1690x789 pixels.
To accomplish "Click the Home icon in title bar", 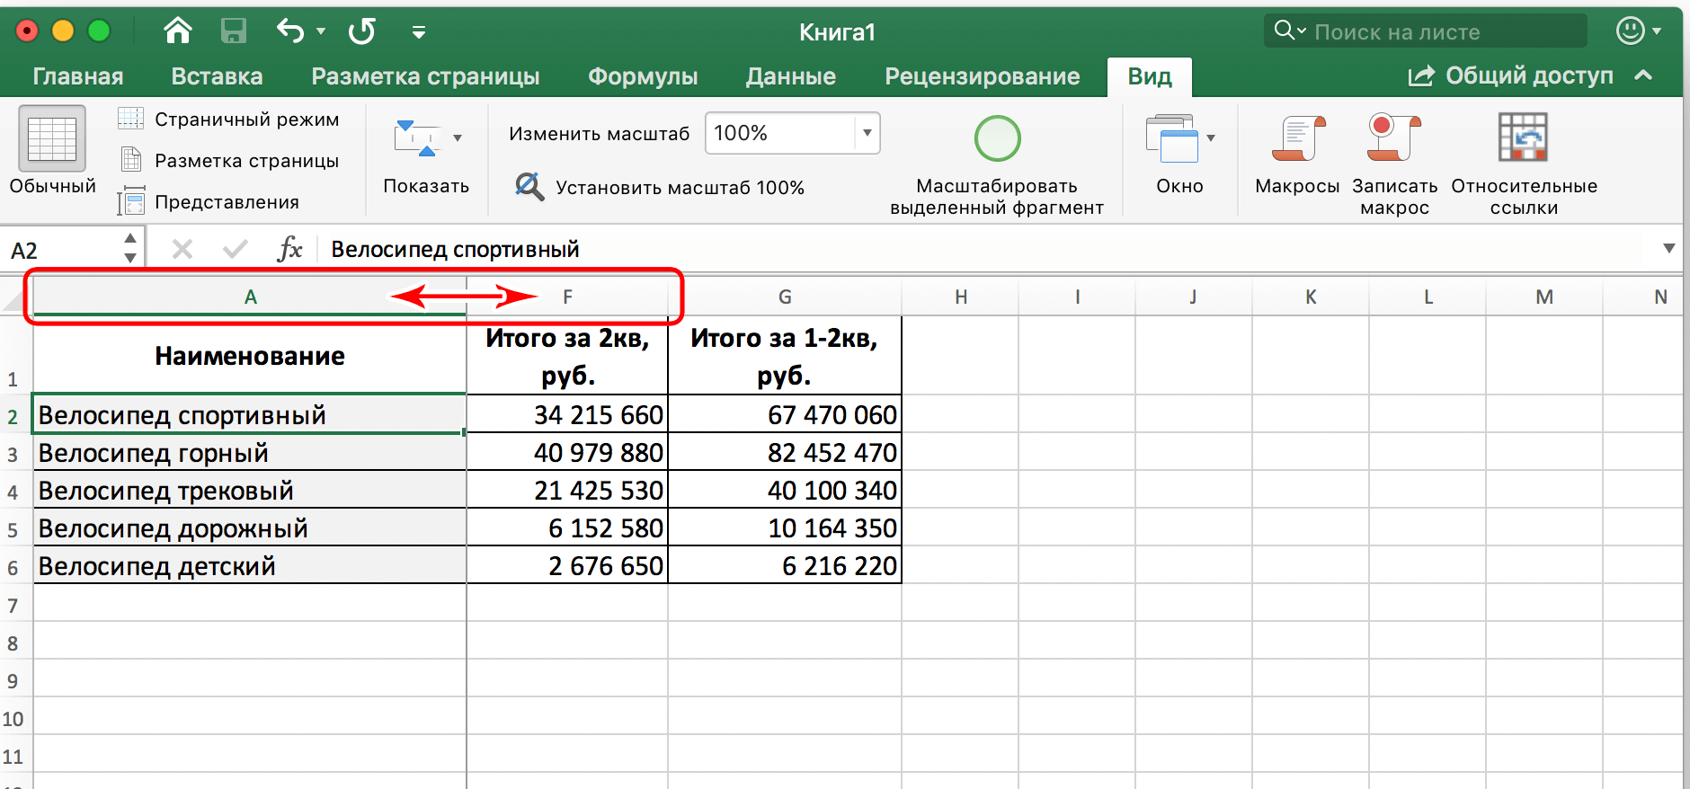I will 178,31.
